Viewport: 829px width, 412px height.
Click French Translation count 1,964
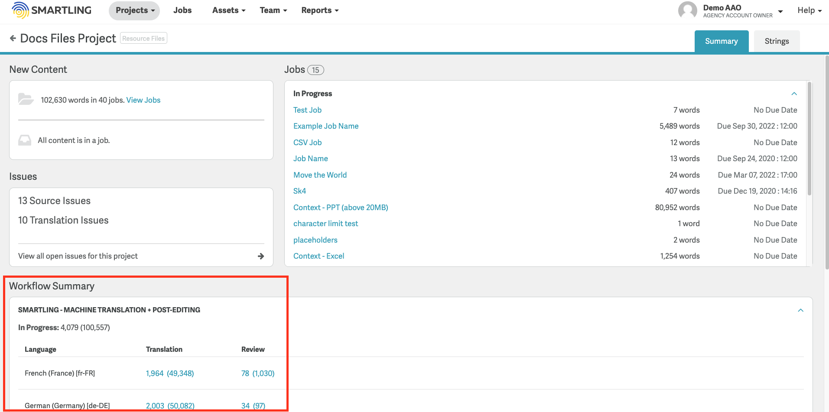pos(155,373)
